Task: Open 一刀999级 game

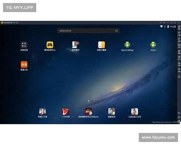Action: 65,111
